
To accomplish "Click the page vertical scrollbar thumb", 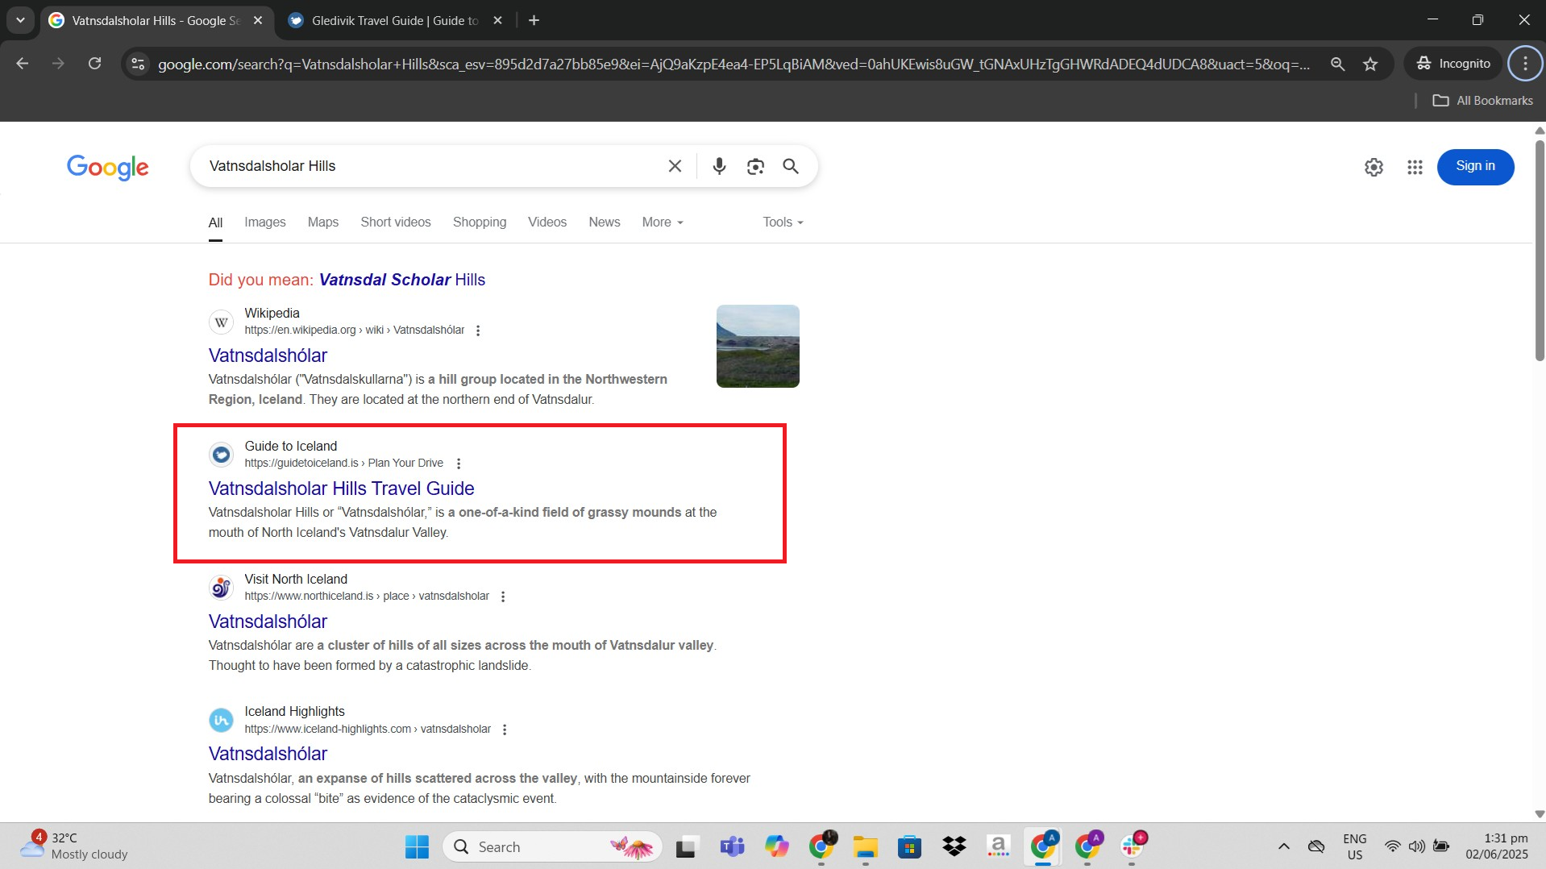I will (x=1540, y=250).
